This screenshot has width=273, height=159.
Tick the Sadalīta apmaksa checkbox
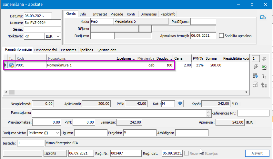pyautogui.click(x=221, y=36)
